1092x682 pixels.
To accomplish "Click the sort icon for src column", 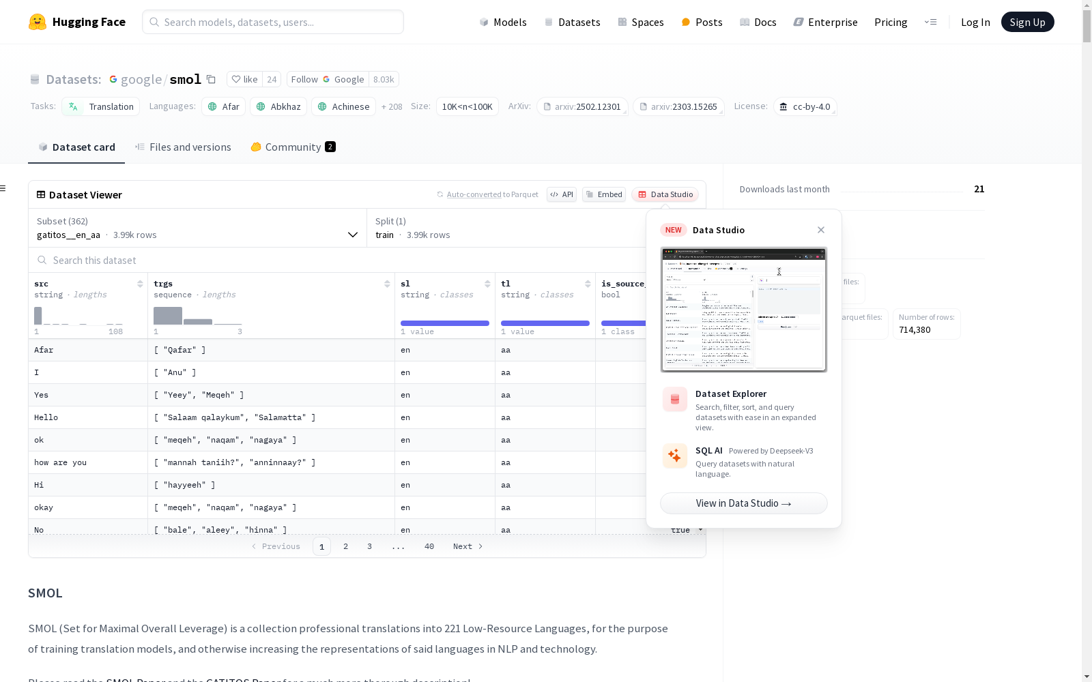I will click(x=140, y=284).
